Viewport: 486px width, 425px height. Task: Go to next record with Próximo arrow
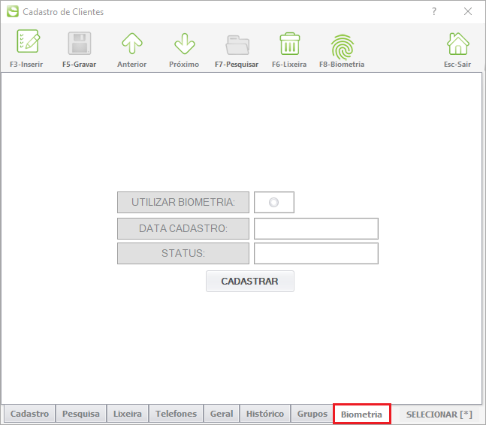[185, 44]
